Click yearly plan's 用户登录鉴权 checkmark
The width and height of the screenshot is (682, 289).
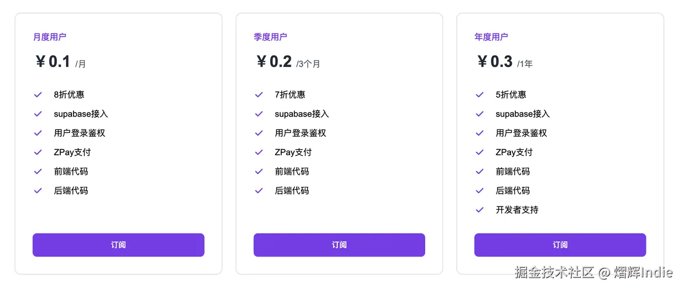pos(480,133)
